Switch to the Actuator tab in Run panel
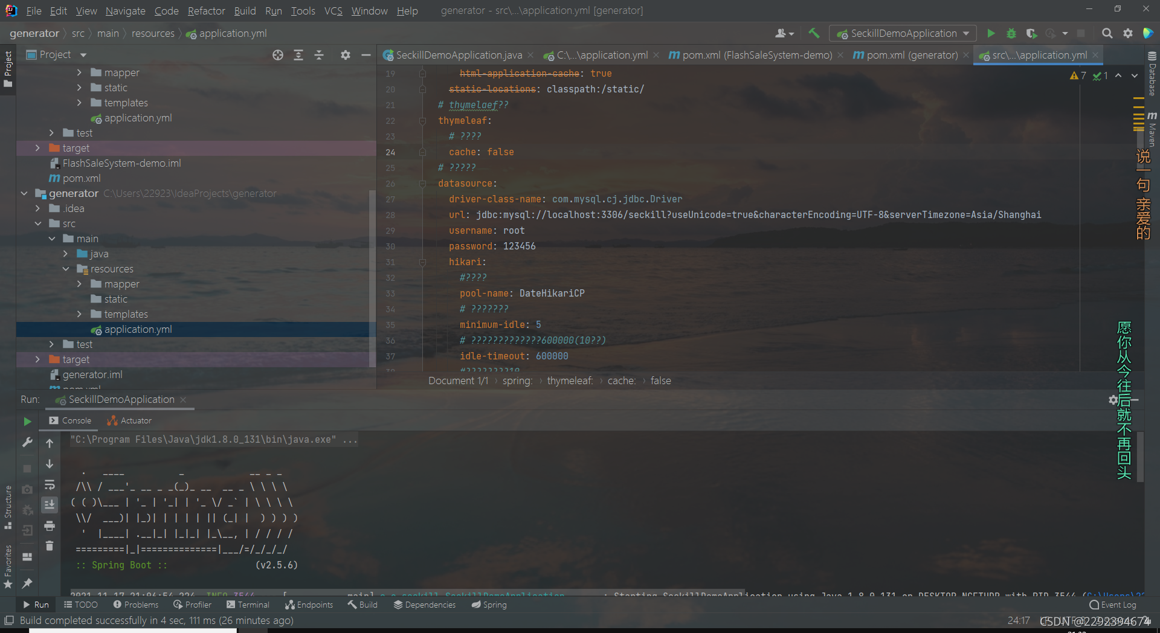The image size is (1160, 633). tap(129, 421)
